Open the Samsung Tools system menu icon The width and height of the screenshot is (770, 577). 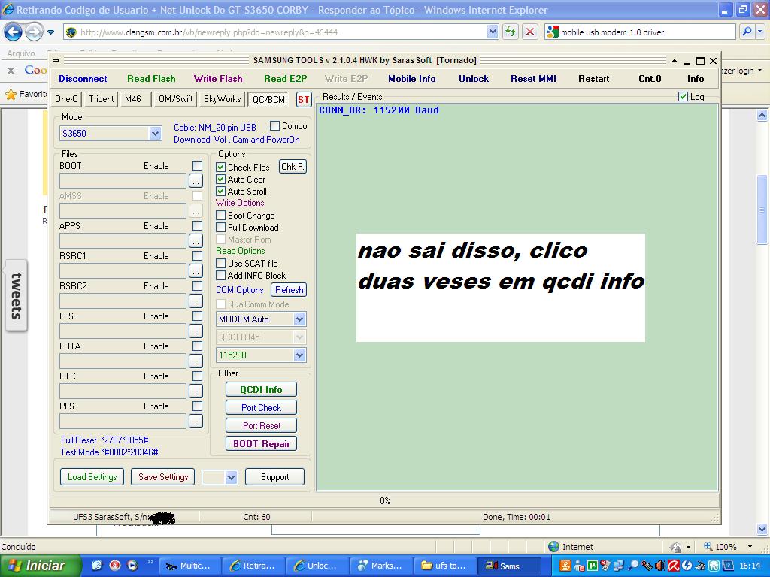pos(56,60)
